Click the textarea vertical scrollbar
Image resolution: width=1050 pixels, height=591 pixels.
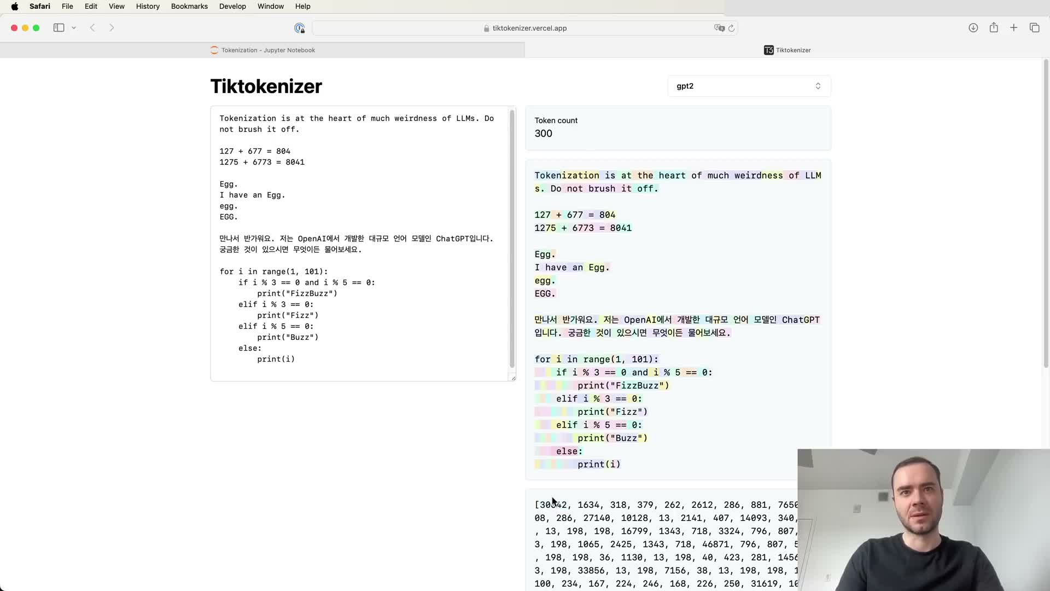tap(512, 238)
